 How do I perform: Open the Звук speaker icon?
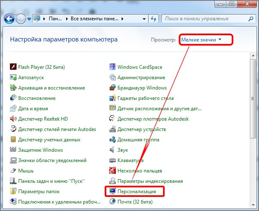(x=112, y=150)
